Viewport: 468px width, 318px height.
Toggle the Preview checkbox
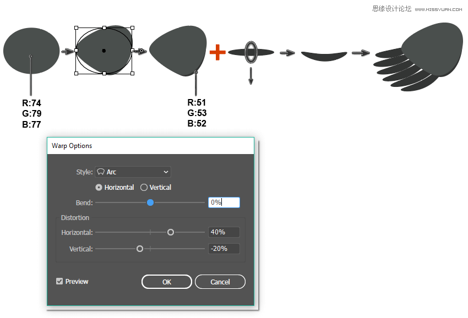click(x=59, y=282)
